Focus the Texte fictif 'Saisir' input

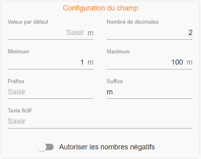[100, 121]
